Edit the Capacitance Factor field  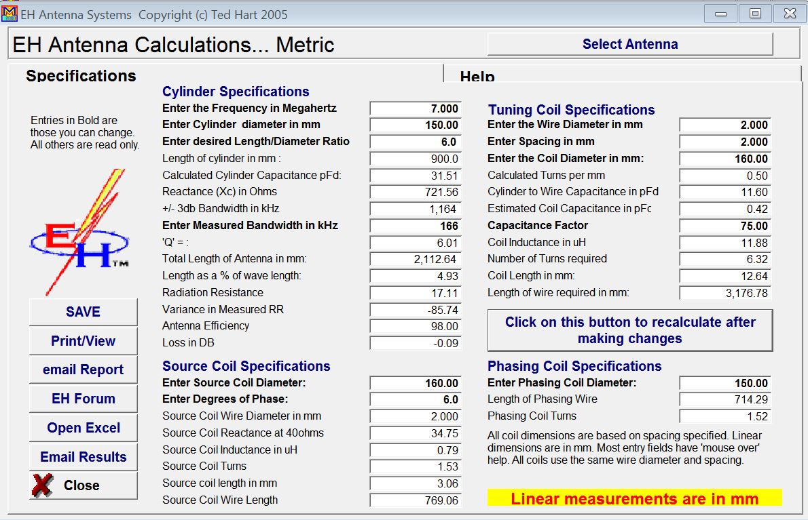tap(725, 226)
